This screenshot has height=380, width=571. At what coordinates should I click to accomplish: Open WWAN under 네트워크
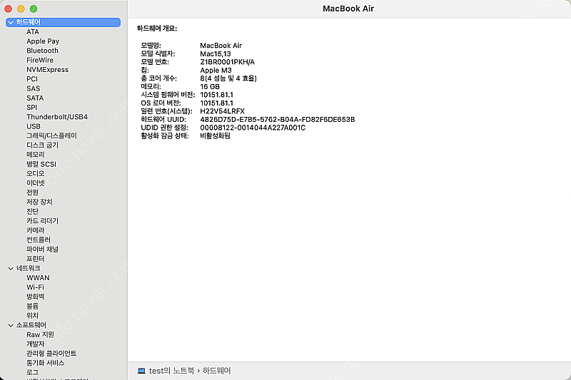38,278
